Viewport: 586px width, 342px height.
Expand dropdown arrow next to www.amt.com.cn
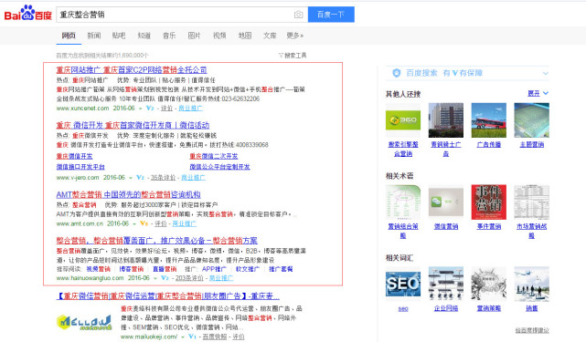click(x=134, y=223)
